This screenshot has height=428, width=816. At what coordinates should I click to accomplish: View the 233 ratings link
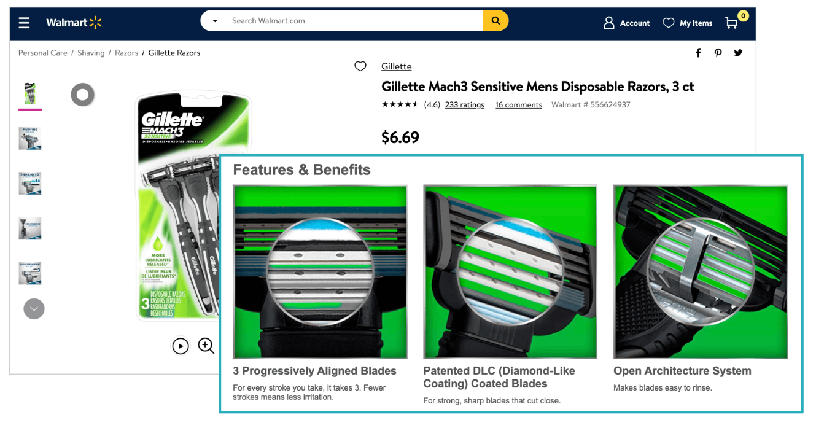point(465,105)
